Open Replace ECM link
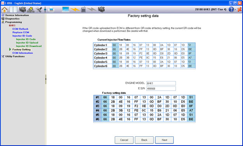Viewport: 243px width, 146px height. pos(21,32)
